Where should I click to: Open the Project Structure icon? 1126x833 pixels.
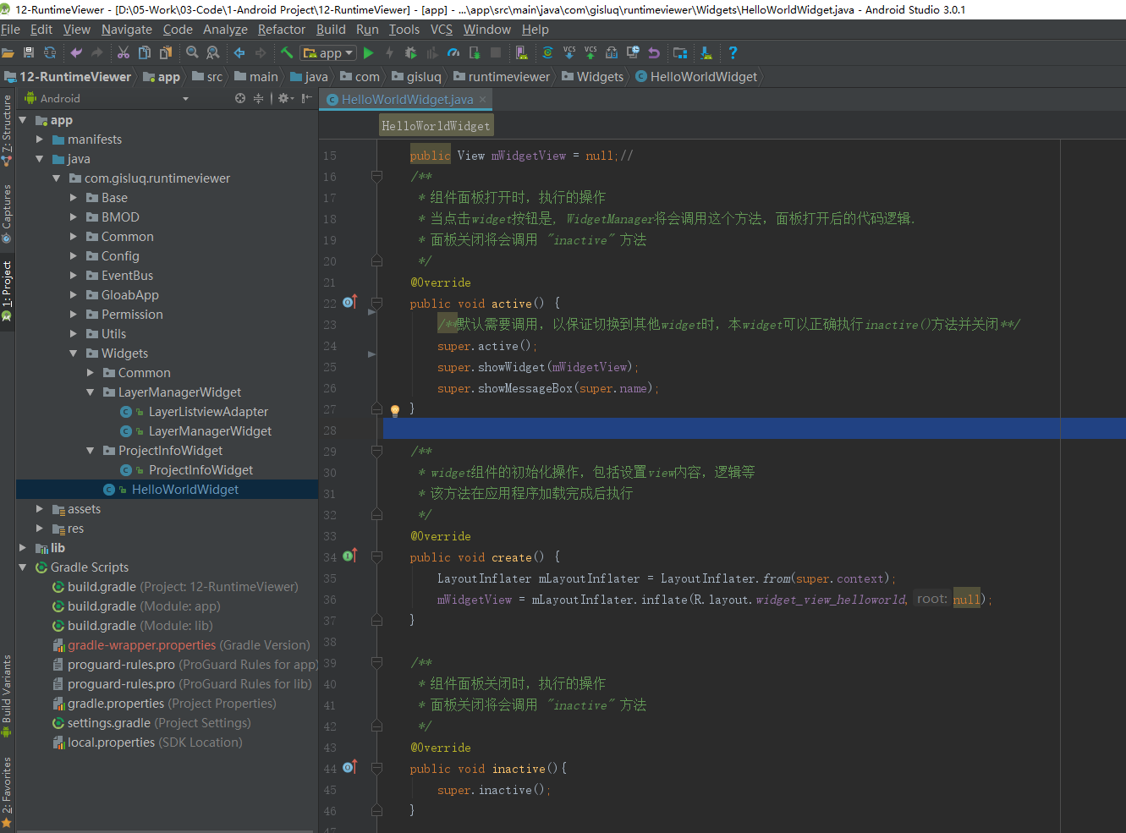point(680,52)
